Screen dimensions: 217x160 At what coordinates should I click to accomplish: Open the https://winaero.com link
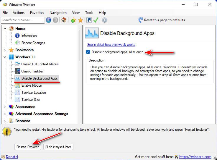[195, 157]
